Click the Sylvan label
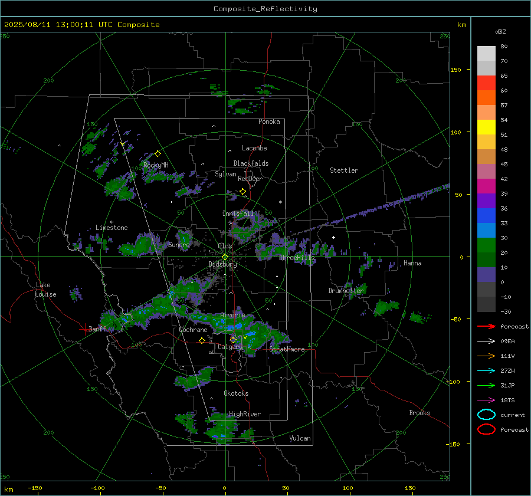Viewport: 531px width, 496px height. coord(225,174)
